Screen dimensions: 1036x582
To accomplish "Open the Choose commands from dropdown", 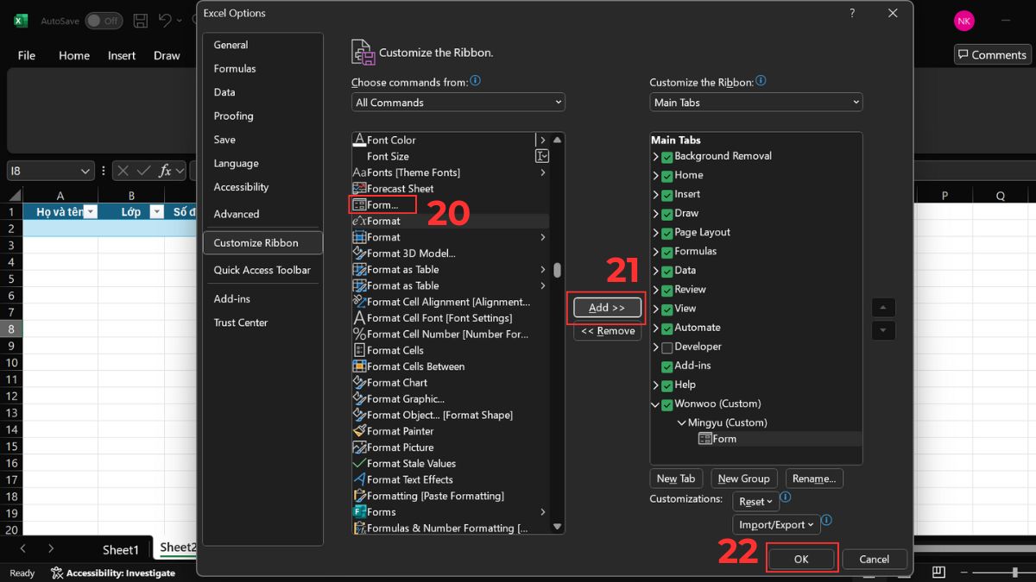I will coord(458,103).
